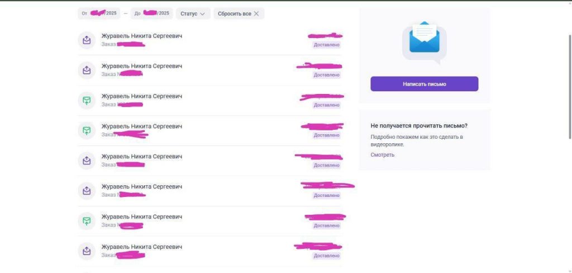Open the first Журавель Никита Сергеевич letter
Image resolution: width=572 pixels, height=273 pixels.
click(210, 40)
